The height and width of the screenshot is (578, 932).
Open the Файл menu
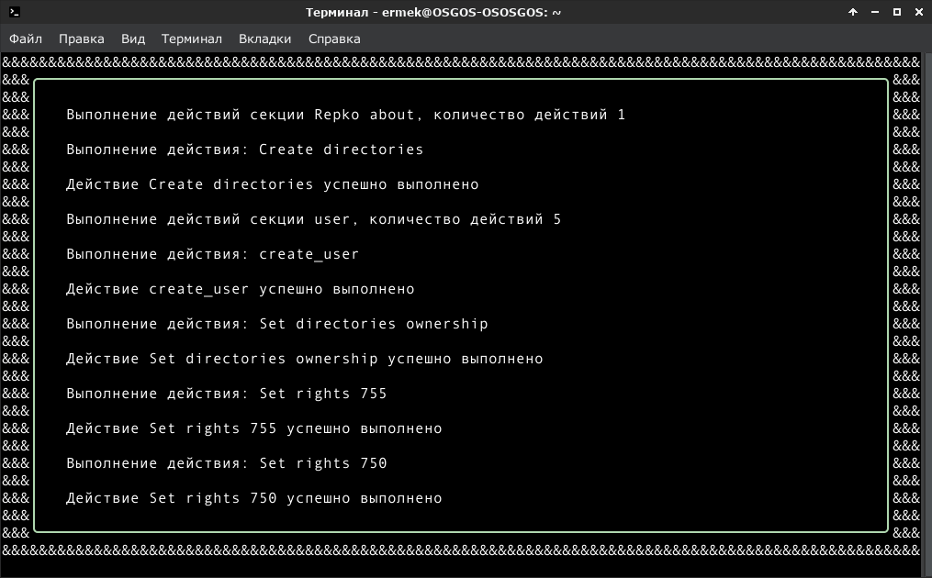[x=26, y=39]
